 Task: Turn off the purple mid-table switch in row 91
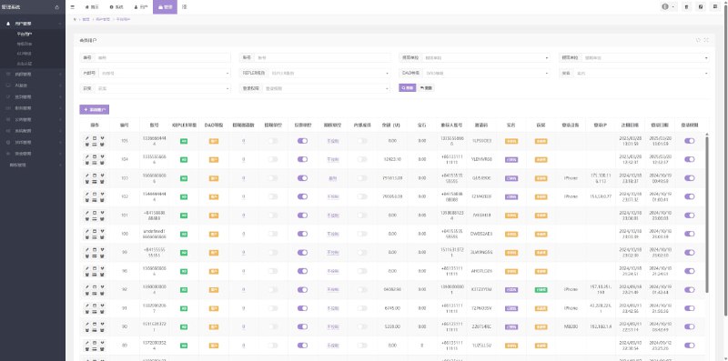point(302,308)
